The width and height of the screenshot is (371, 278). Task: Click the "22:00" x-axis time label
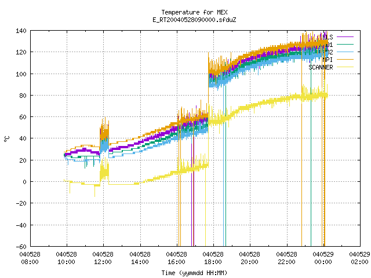click(x=286, y=262)
